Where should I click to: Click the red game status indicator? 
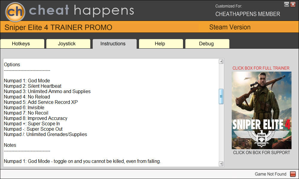pos(293,174)
